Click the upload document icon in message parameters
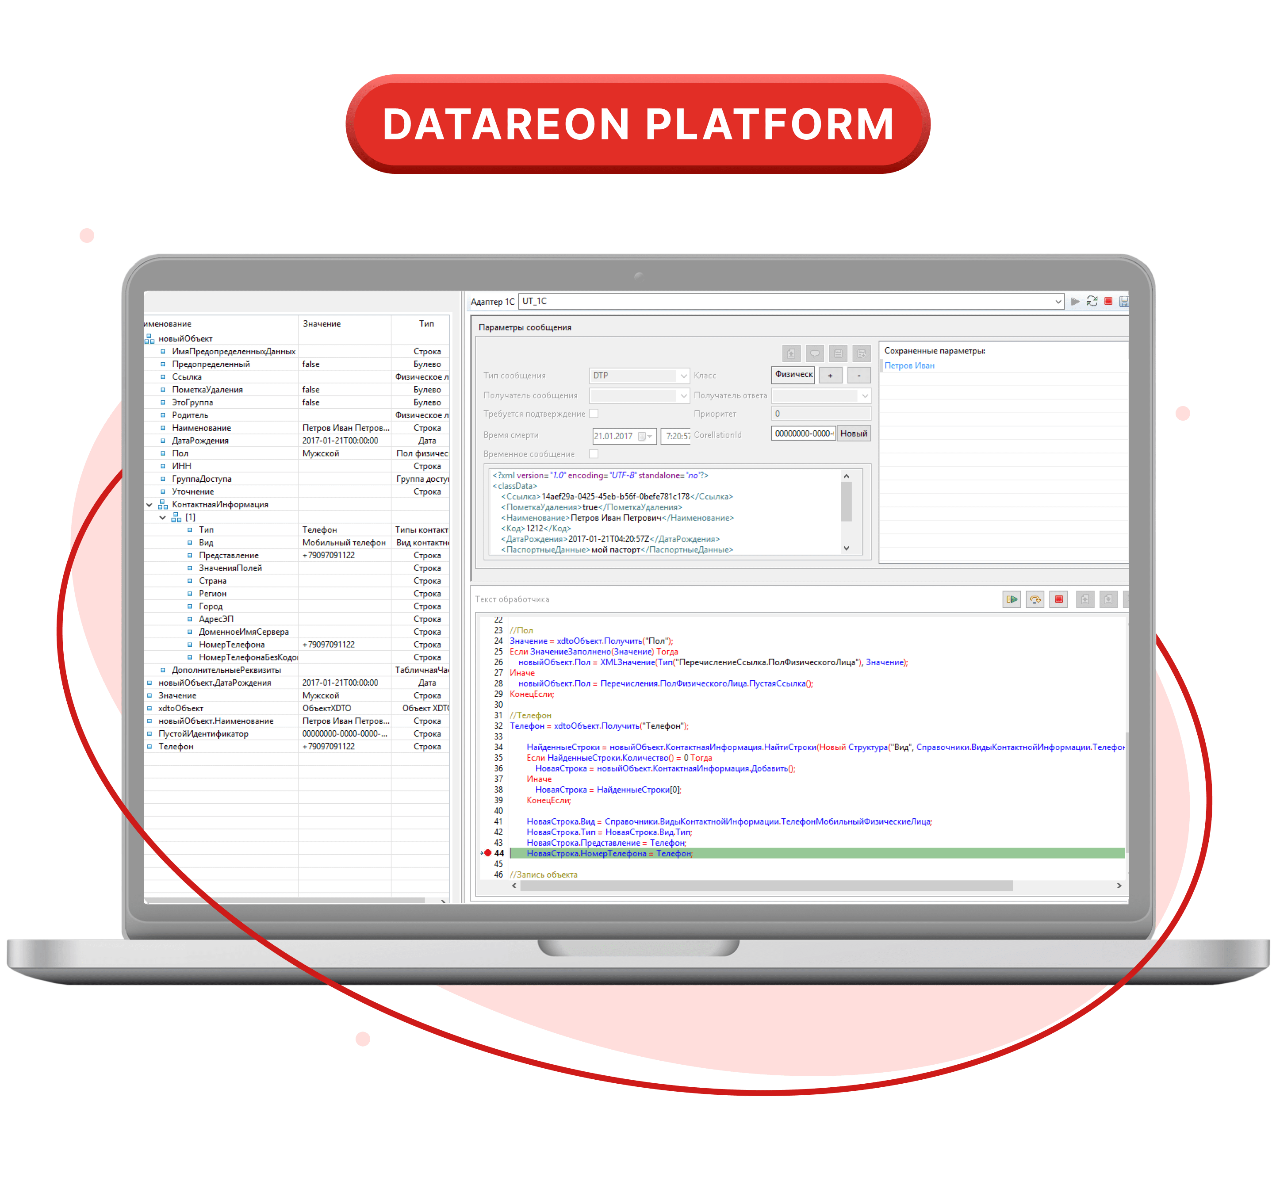The image size is (1276, 1189). (x=791, y=353)
